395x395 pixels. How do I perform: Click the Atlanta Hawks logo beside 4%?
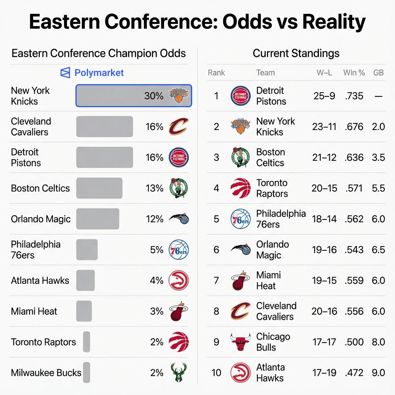[x=179, y=280]
